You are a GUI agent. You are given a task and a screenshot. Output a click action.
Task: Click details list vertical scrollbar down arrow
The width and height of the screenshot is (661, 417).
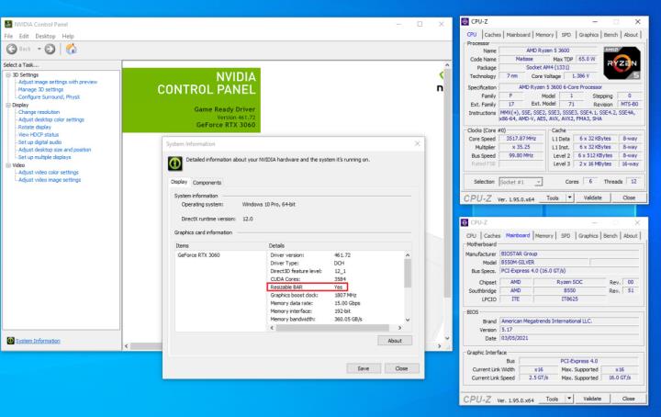[x=408, y=320]
